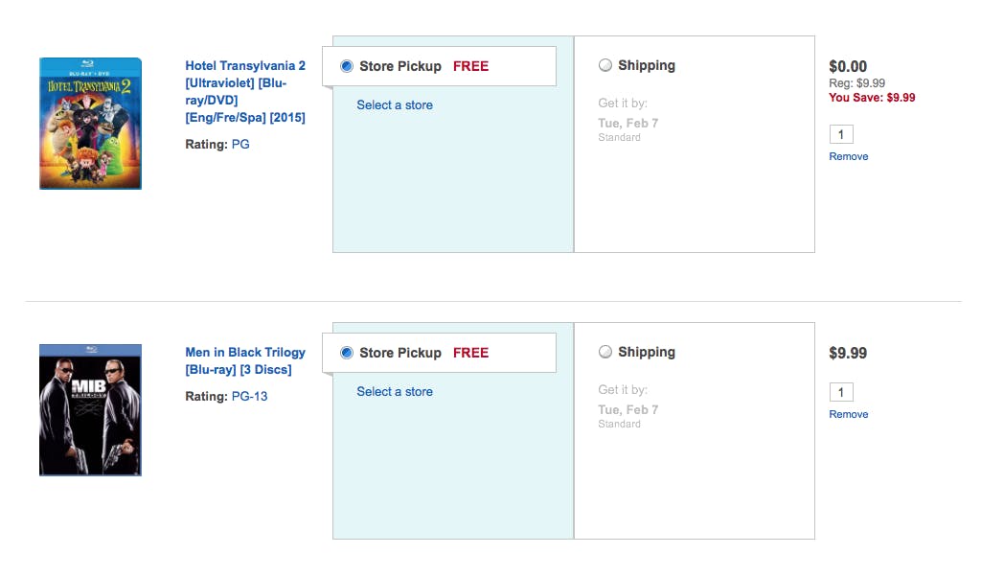
Task: Click the Shipping panel for Men in Black Trilogy
Action: (x=695, y=431)
